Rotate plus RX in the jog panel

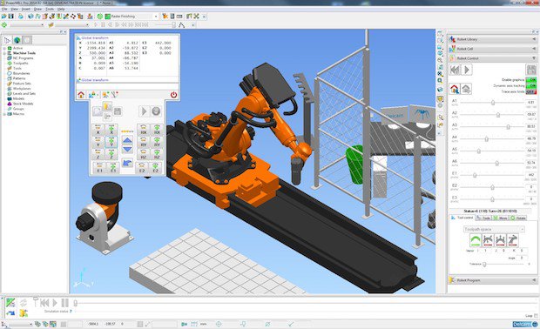tap(157, 130)
